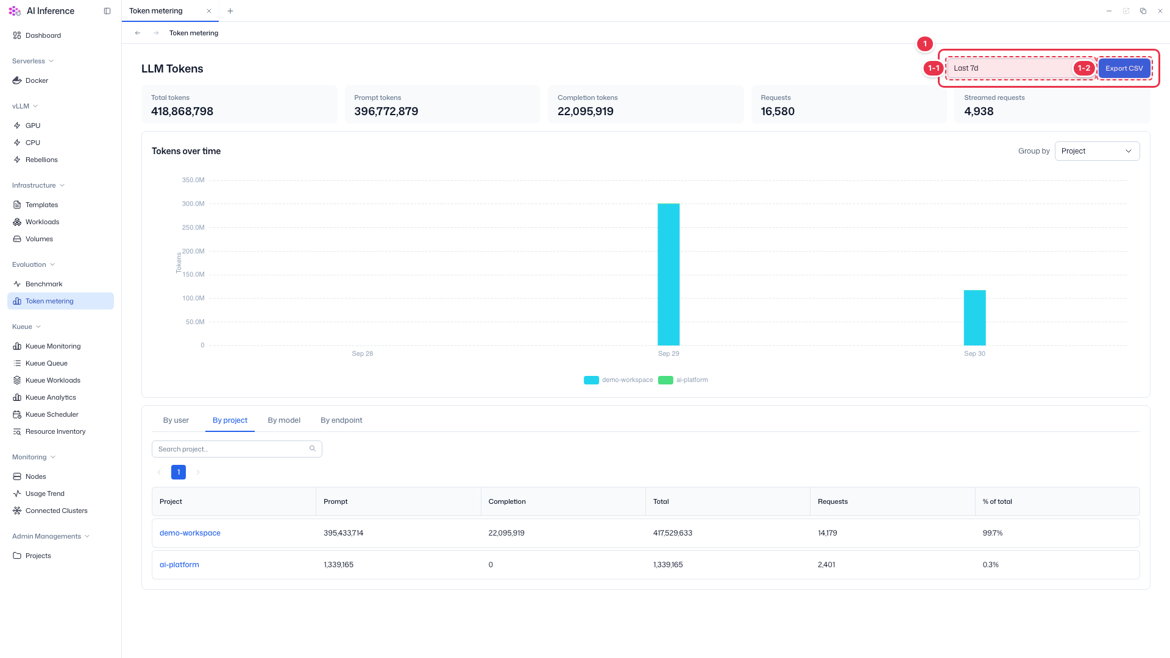Collapse the Kueue section
Image resolution: width=1170 pixels, height=658 pixels.
pos(26,327)
